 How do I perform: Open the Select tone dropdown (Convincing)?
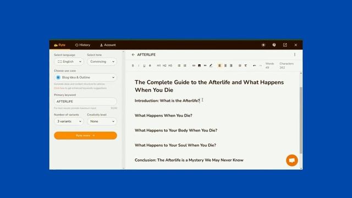coord(102,62)
